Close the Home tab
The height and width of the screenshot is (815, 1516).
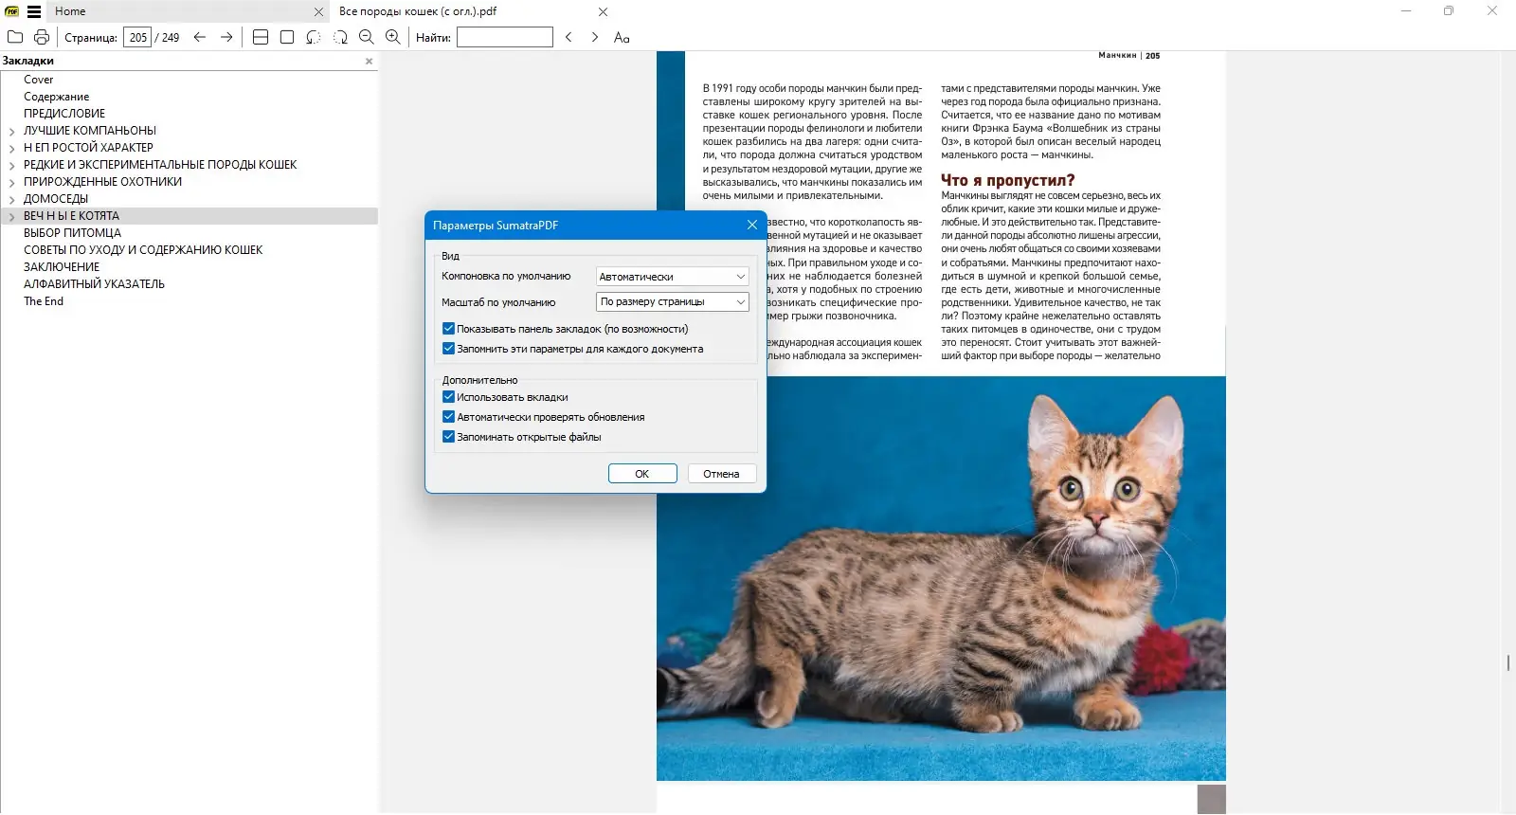pos(318,12)
